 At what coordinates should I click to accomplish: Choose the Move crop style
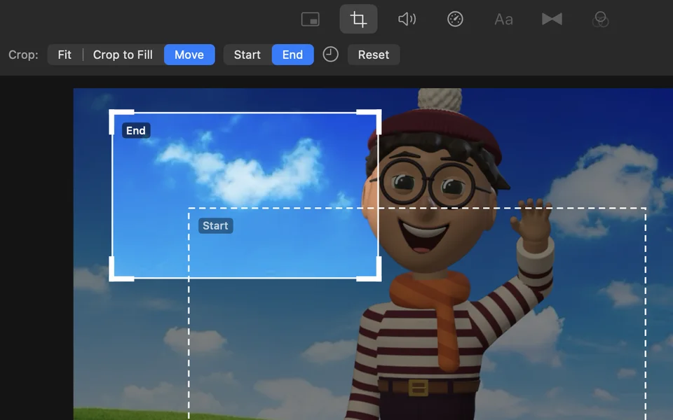coord(189,55)
